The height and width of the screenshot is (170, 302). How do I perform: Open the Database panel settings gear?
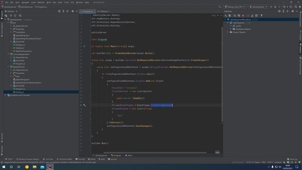click(x=293, y=11)
